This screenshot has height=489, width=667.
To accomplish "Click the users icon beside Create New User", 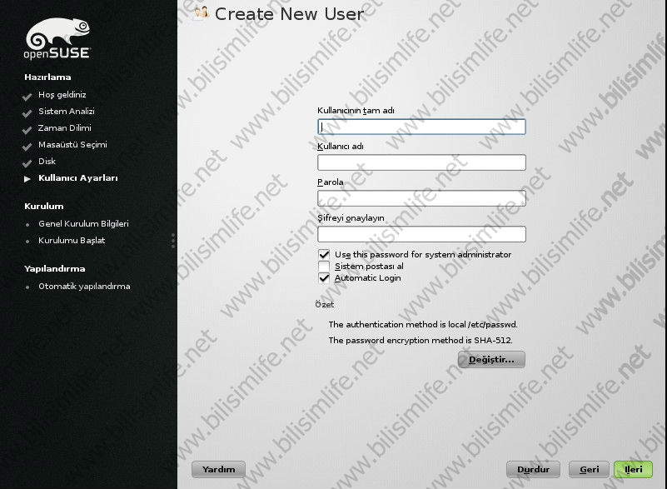I will (x=202, y=12).
